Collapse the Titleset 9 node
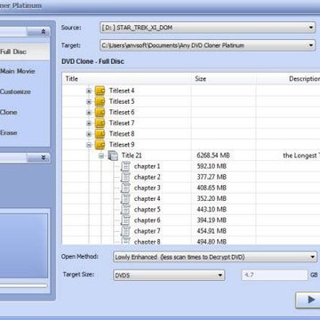The height and width of the screenshot is (320, 320). (x=89, y=145)
